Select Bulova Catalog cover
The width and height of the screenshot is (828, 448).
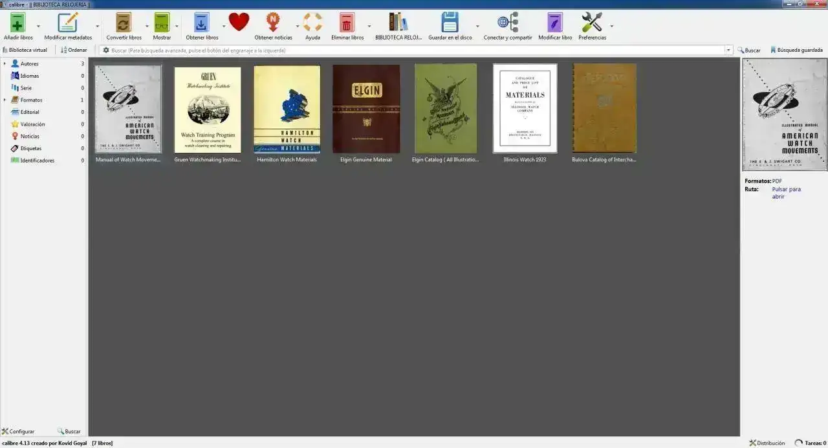[x=604, y=108]
